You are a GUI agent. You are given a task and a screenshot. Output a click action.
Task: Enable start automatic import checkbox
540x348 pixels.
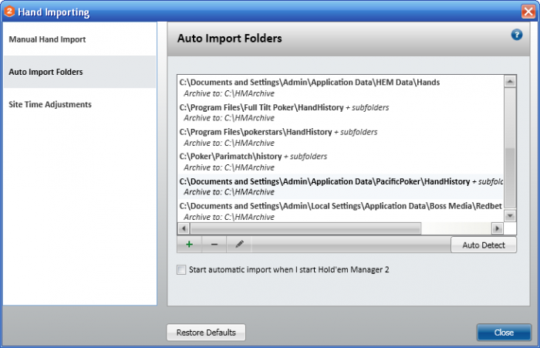pos(181,270)
